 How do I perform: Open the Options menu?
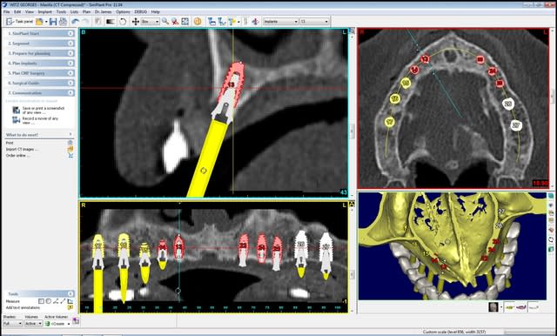[123, 11]
